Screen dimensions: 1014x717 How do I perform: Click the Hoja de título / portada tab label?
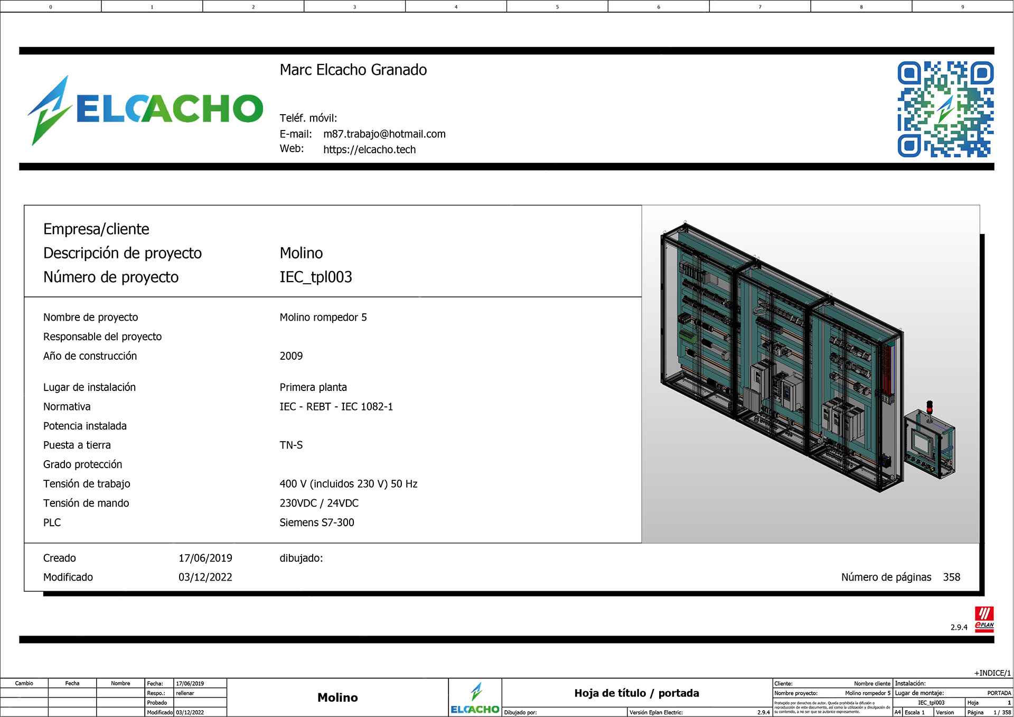pyautogui.click(x=636, y=693)
